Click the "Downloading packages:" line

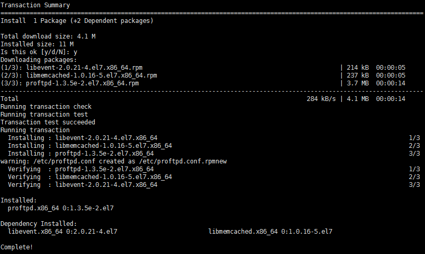[39, 60]
